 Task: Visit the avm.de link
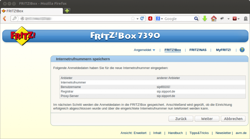point(241,133)
